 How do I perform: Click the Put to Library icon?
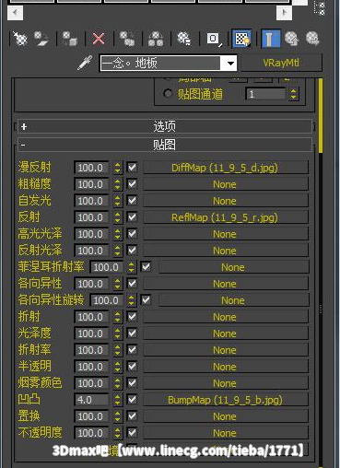coord(184,39)
